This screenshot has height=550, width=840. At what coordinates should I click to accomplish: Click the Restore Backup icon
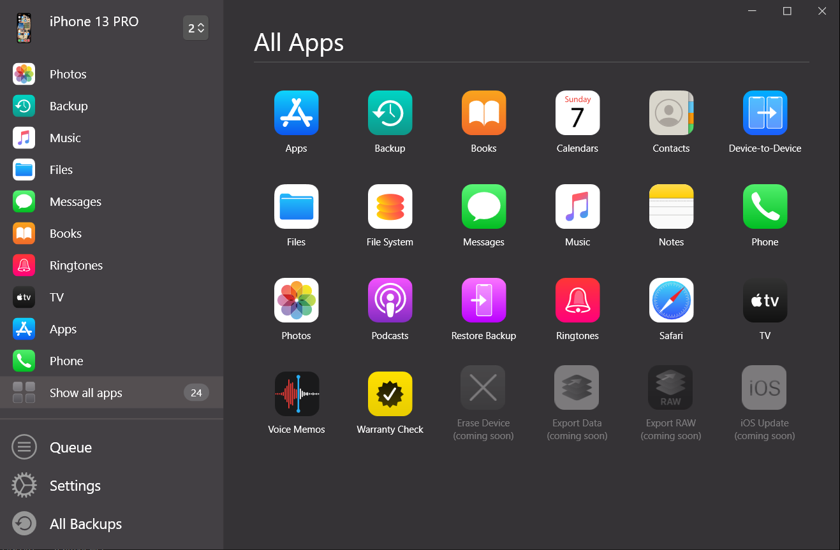[483, 300]
